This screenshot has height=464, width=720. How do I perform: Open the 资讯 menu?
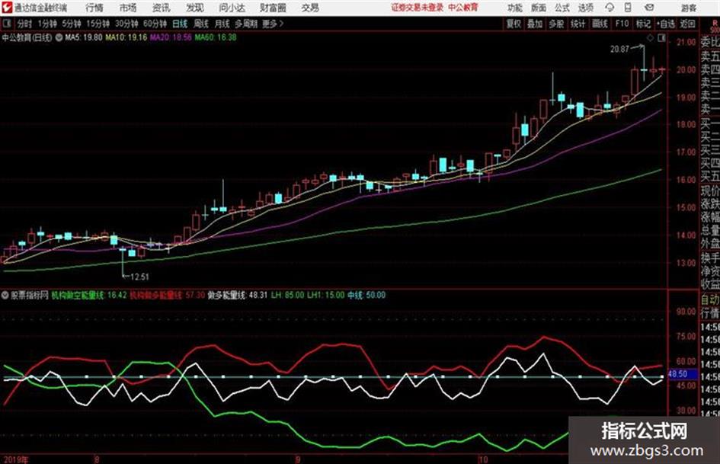point(162,8)
